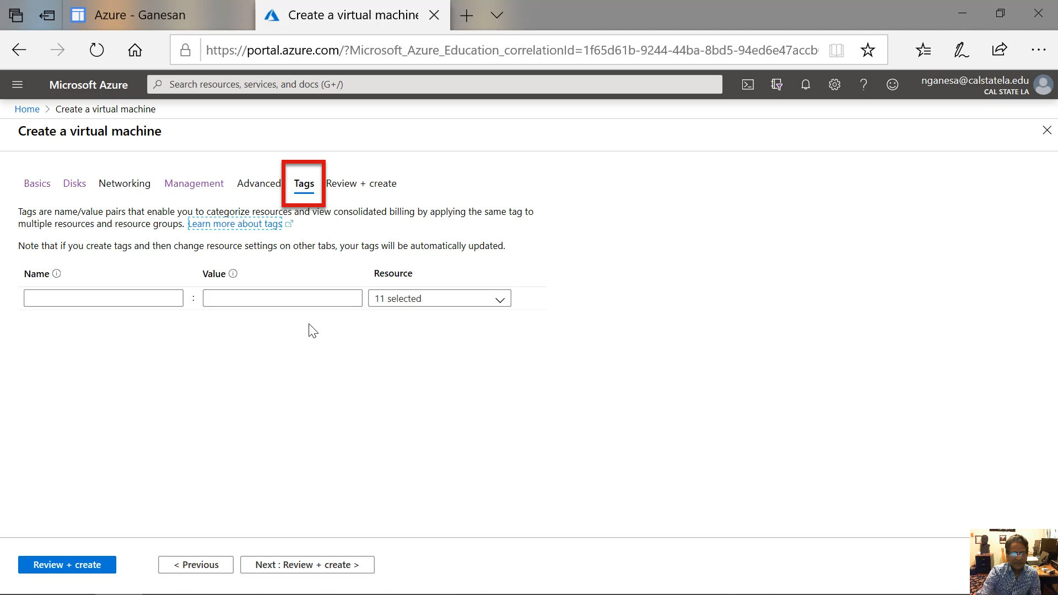Viewport: 1058px width, 595px height.
Task: Open the Disks tab
Action: tap(74, 183)
